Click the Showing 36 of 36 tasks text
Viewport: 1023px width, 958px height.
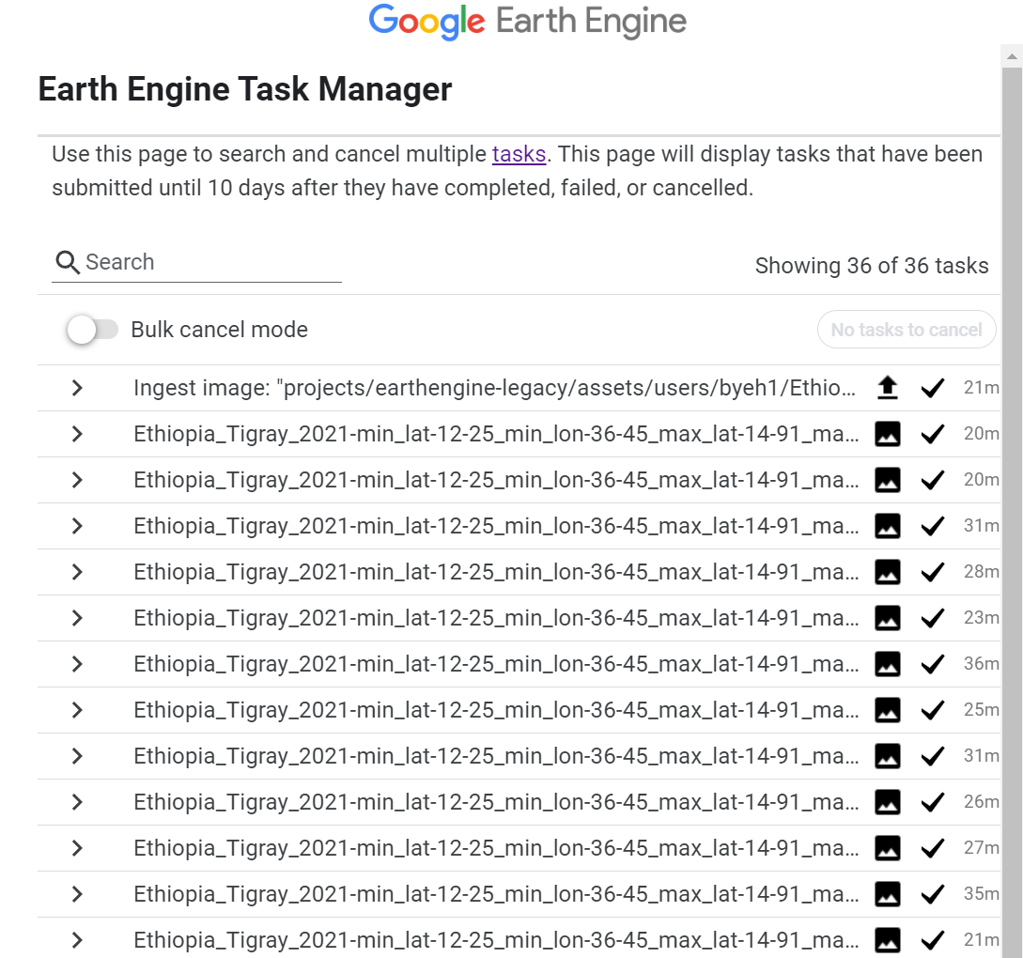[x=872, y=266]
